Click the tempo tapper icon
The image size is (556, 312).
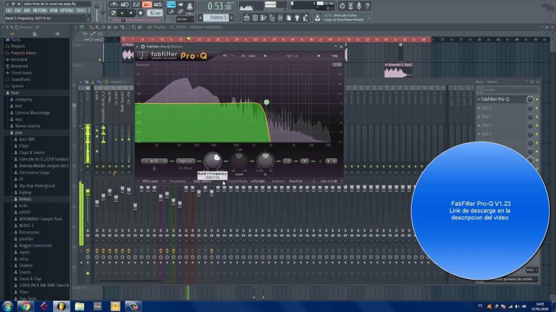(305, 18)
